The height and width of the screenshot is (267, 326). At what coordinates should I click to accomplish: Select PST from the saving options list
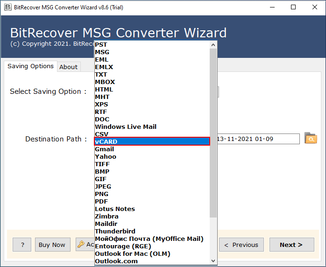click(152, 45)
